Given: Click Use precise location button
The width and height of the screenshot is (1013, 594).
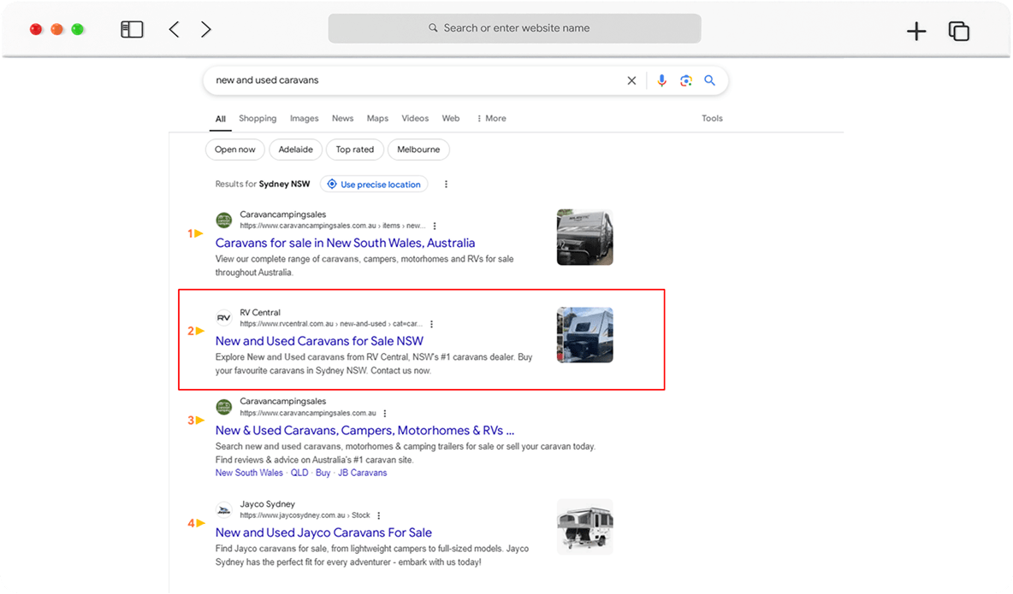Looking at the screenshot, I should tap(374, 184).
